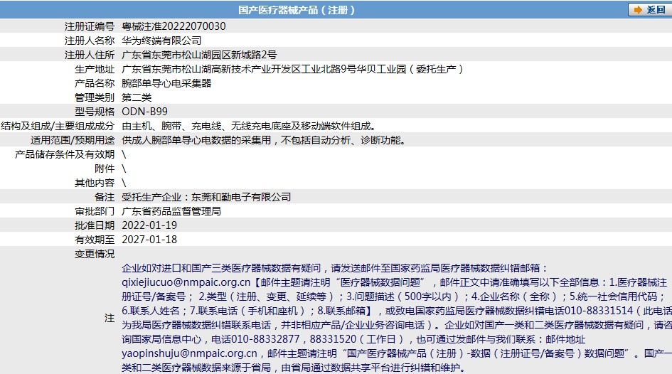672x374 pixels.
Task: Click the 型号规格 label
Action: point(95,112)
